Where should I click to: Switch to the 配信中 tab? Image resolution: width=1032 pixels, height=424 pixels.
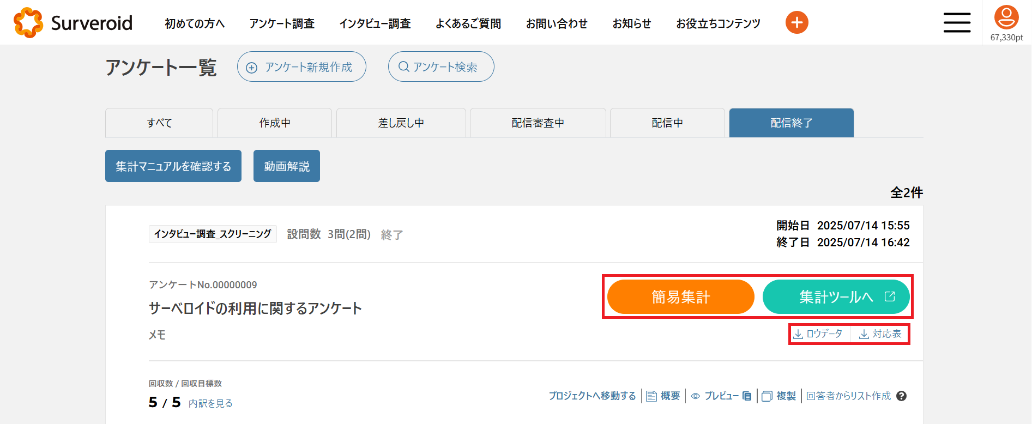pos(667,123)
